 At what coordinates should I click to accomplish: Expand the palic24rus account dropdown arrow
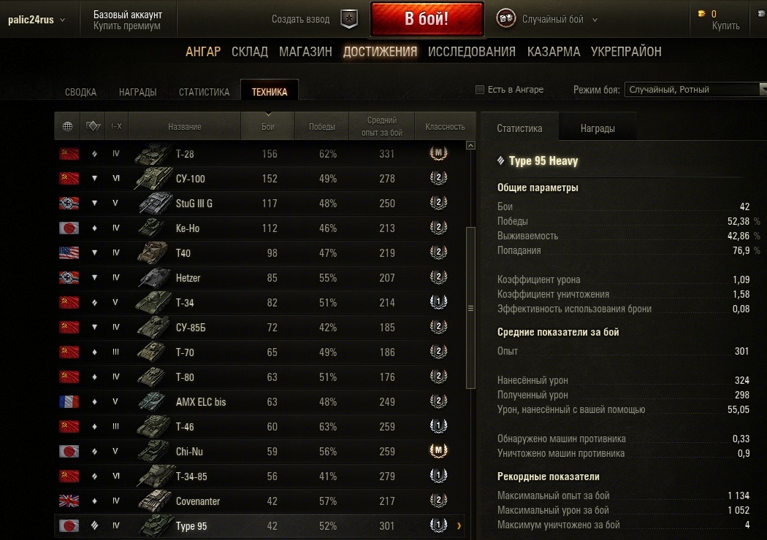tap(63, 20)
